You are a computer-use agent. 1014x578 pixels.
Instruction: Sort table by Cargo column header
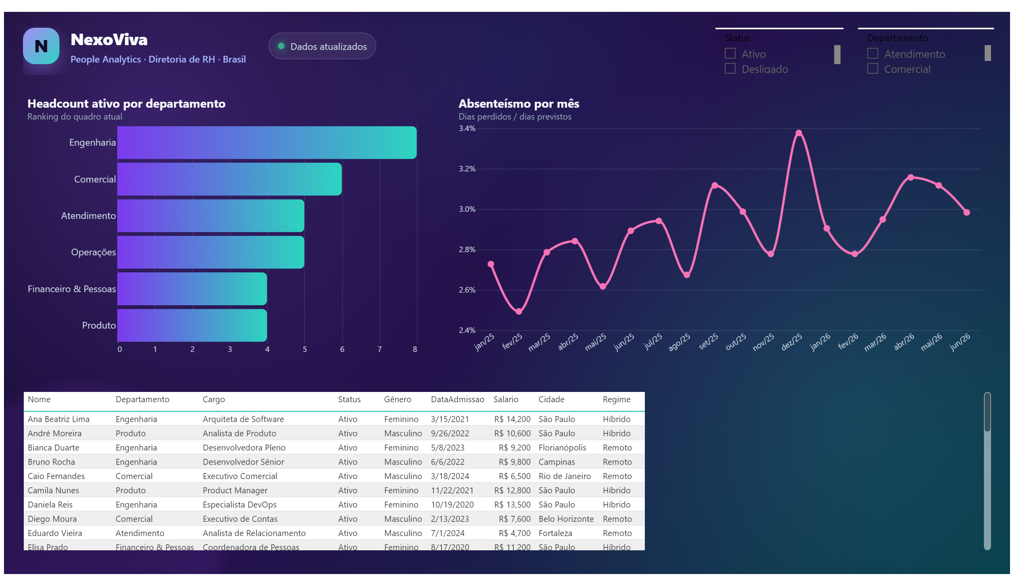pyautogui.click(x=213, y=399)
